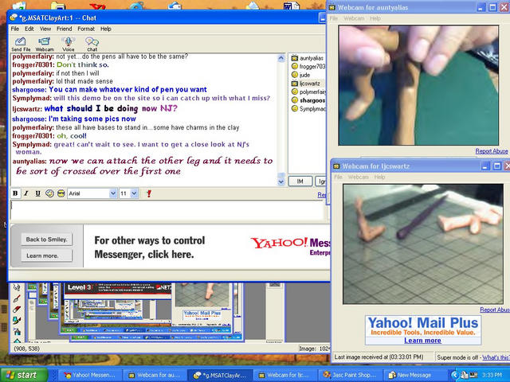Click the ljcswartz webcam video
Image resolution: width=510 pixels, height=382 pixels.
(423, 244)
